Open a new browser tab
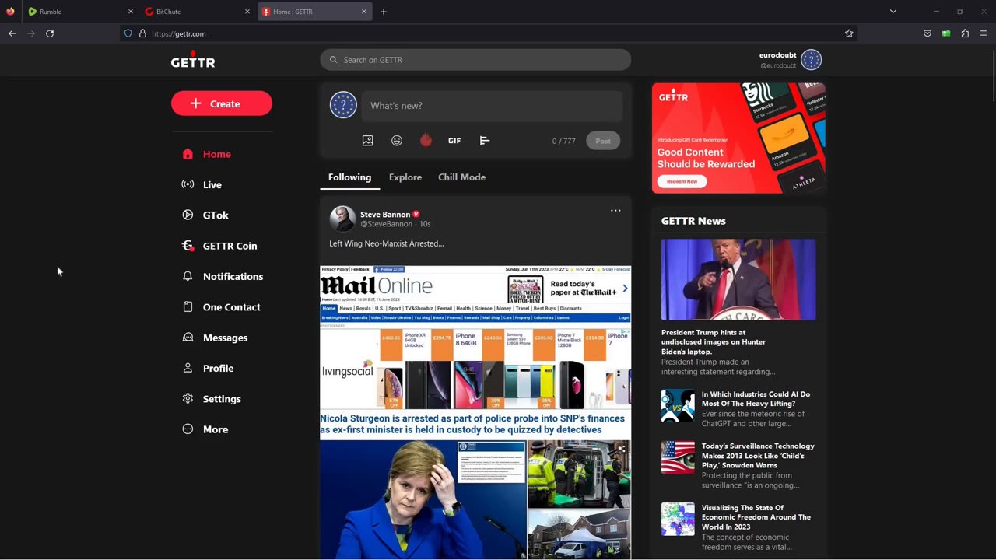Image resolution: width=996 pixels, height=560 pixels. pyautogui.click(x=384, y=12)
